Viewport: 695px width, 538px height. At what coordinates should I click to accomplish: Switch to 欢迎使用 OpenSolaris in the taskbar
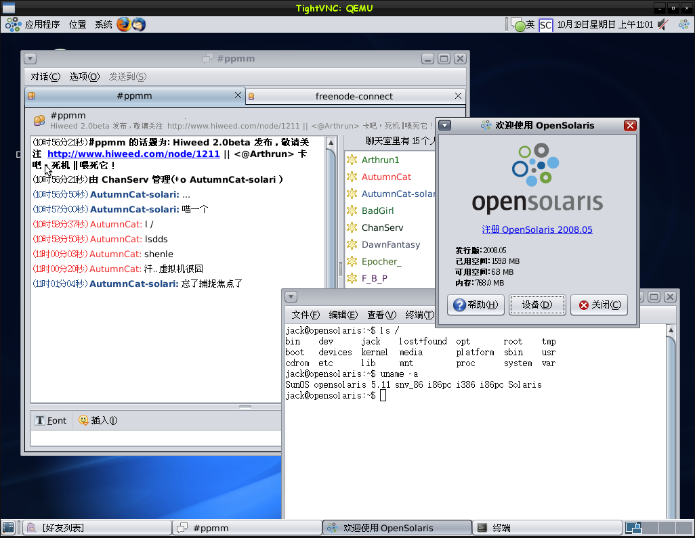click(x=397, y=527)
